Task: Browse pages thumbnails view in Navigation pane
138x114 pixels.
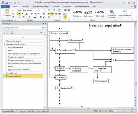Action: click(x=8, y=32)
